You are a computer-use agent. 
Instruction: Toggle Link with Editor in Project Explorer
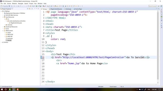[x=30, y=9]
